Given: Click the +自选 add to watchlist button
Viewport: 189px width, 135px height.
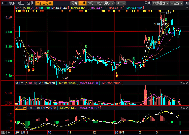Looking at the screenshot, I should [x=176, y=3].
